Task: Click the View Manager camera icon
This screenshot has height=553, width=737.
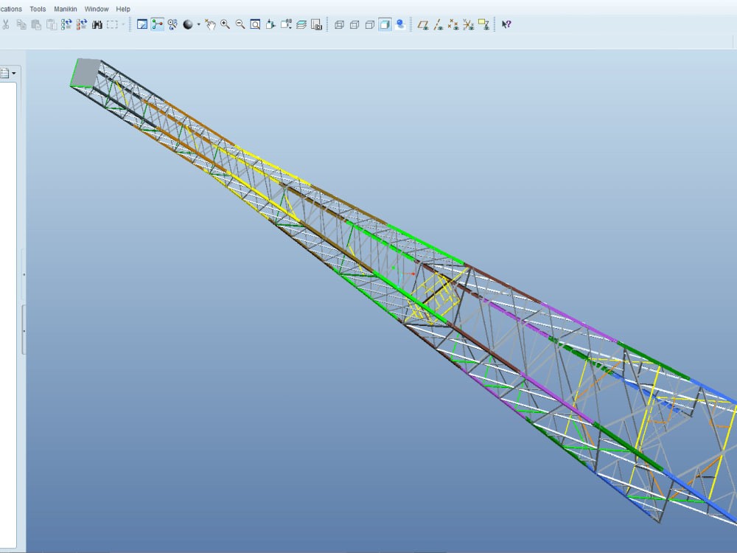Action: tap(315, 24)
